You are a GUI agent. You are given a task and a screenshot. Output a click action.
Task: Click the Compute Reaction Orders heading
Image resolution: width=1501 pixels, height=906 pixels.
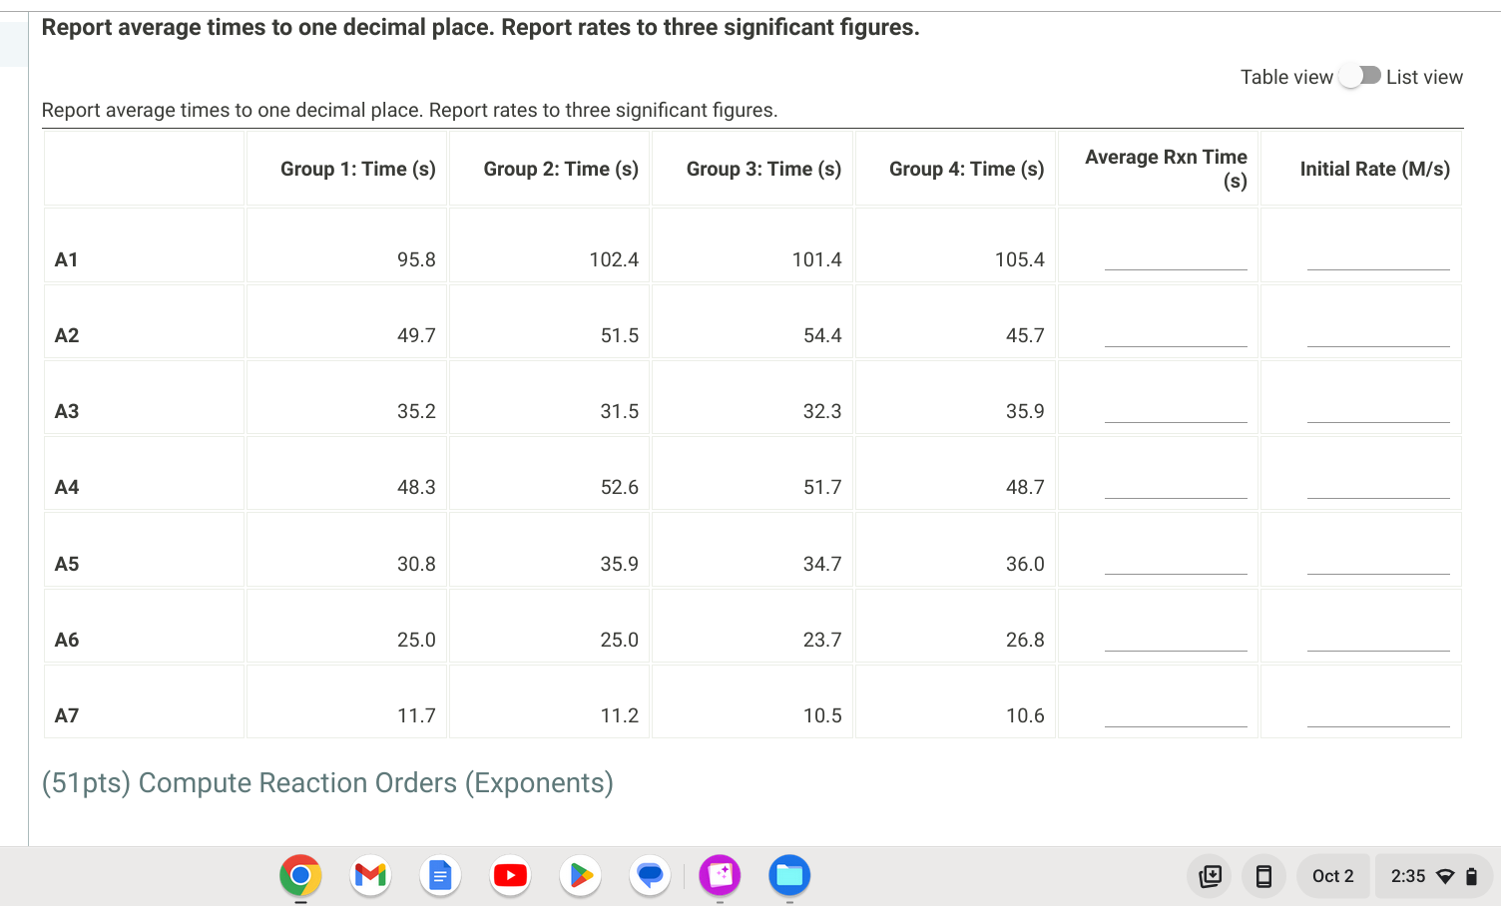327,783
